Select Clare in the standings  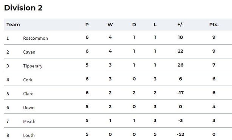[28, 93]
